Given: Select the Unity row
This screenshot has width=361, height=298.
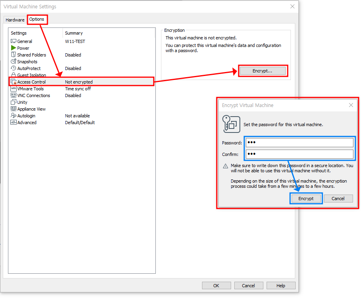Looking at the screenshot, I should [x=82, y=102].
